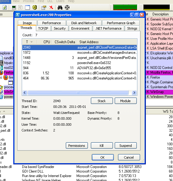The width and height of the screenshot is (173, 181).
Task: Open the Users menu
Action: [60, 1]
